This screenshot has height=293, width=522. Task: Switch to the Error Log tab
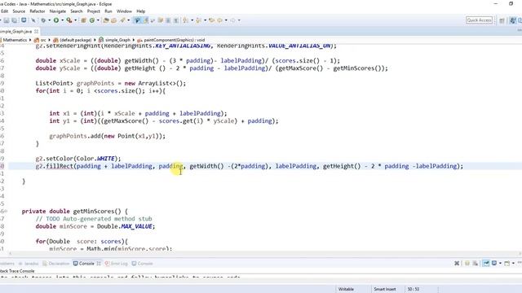(116, 264)
